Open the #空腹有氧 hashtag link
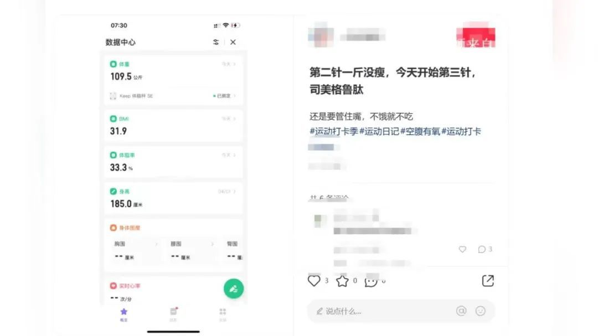598x336 pixels. [420, 132]
